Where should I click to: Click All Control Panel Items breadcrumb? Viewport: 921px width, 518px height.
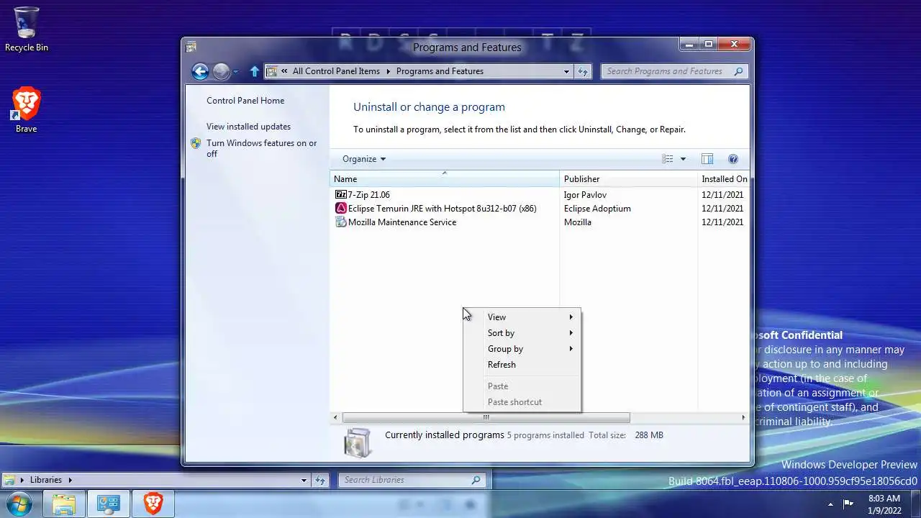pos(336,71)
